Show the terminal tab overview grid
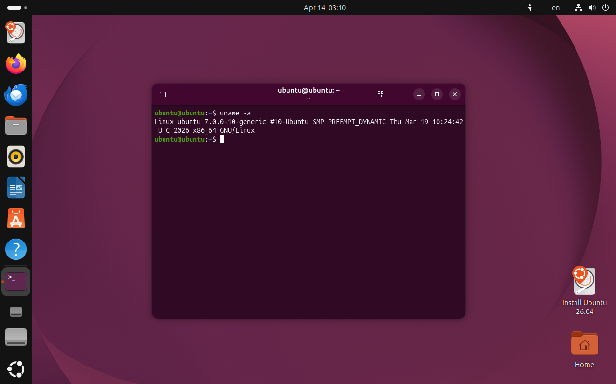 coord(380,94)
